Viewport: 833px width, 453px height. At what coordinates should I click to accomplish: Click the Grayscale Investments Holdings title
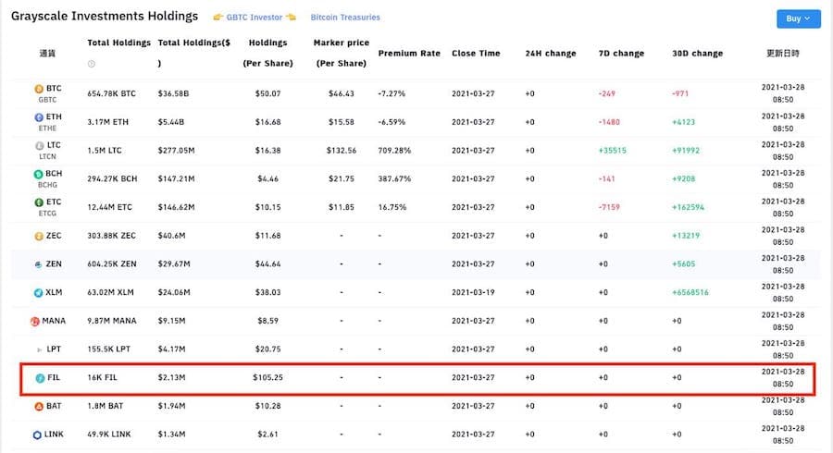pos(105,17)
